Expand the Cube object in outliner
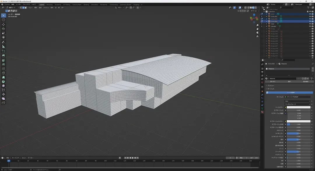This screenshot has height=171, width=315. pos(267,24)
